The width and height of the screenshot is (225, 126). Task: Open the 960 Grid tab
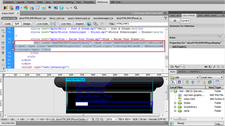click(116, 2)
